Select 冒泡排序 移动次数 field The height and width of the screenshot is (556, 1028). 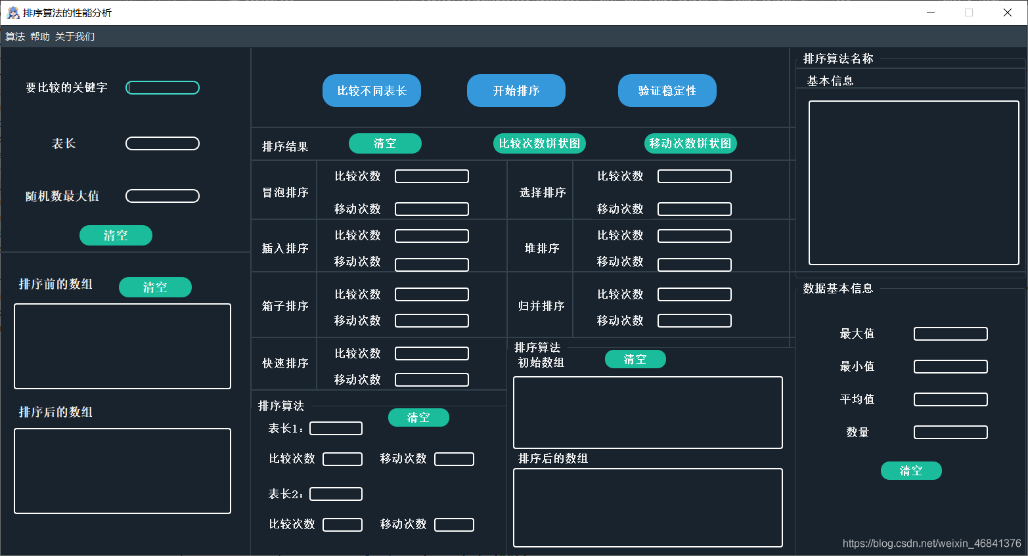432,209
